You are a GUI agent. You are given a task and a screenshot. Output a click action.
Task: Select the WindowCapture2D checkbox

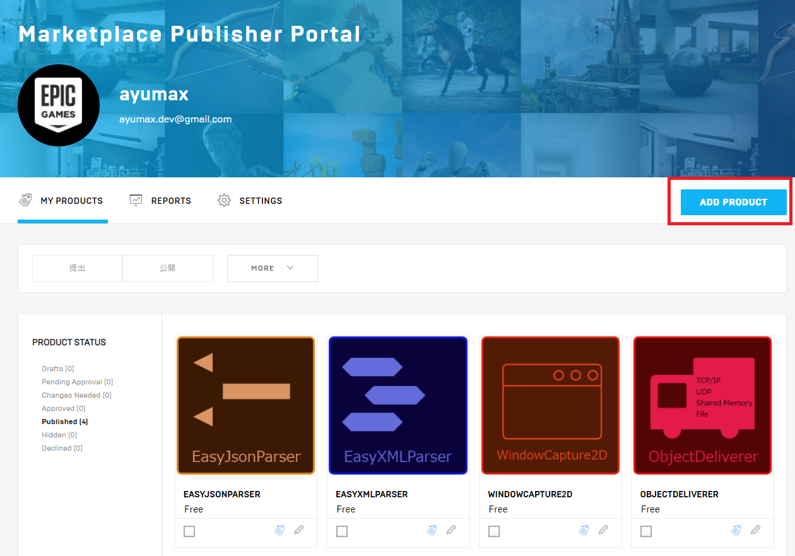494,531
